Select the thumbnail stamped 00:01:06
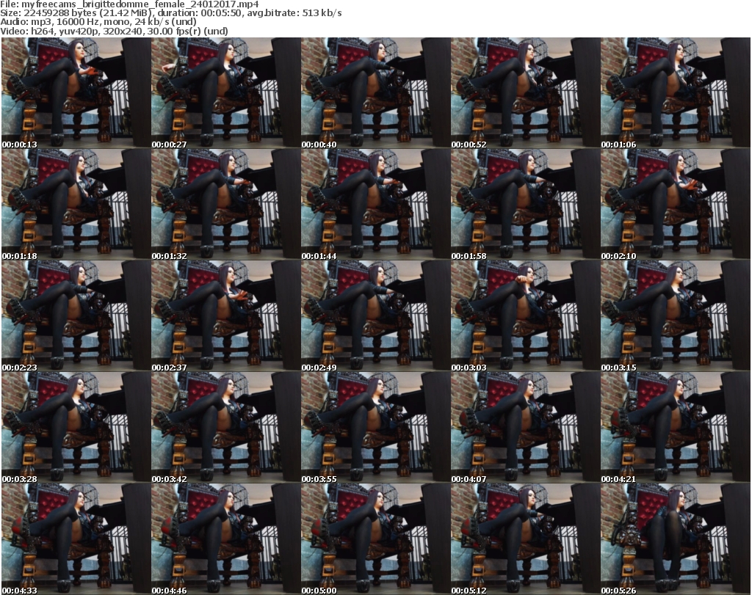 pyautogui.click(x=676, y=92)
